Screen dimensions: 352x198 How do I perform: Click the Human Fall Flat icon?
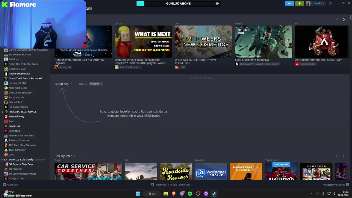point(6,83)
